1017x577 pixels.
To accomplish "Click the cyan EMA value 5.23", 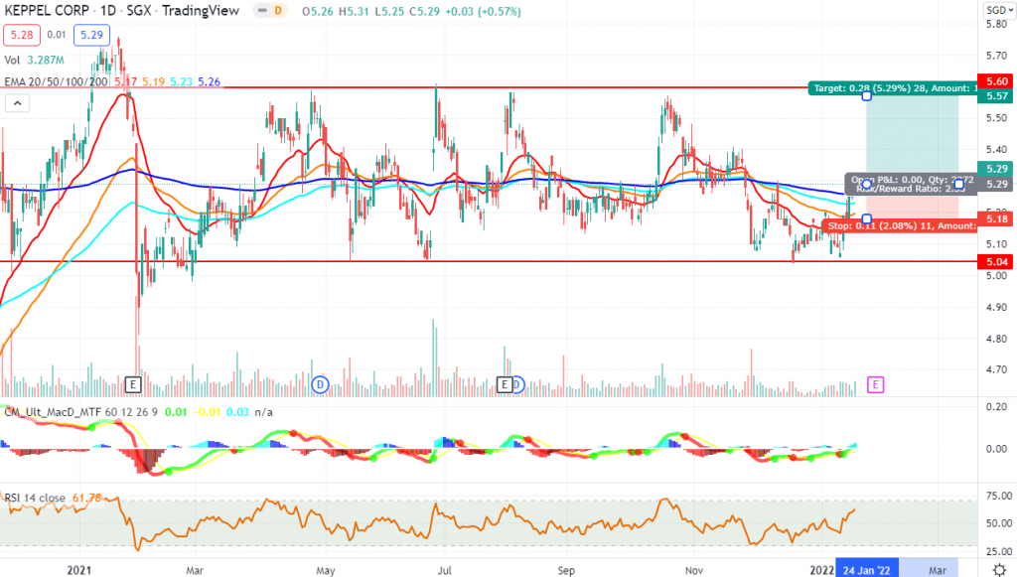I will pyautogui.click(x=181, y=82).
